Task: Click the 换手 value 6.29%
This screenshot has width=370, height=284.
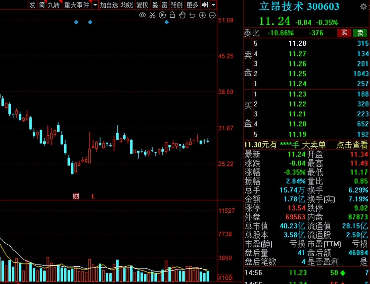Action: point(358,190)
